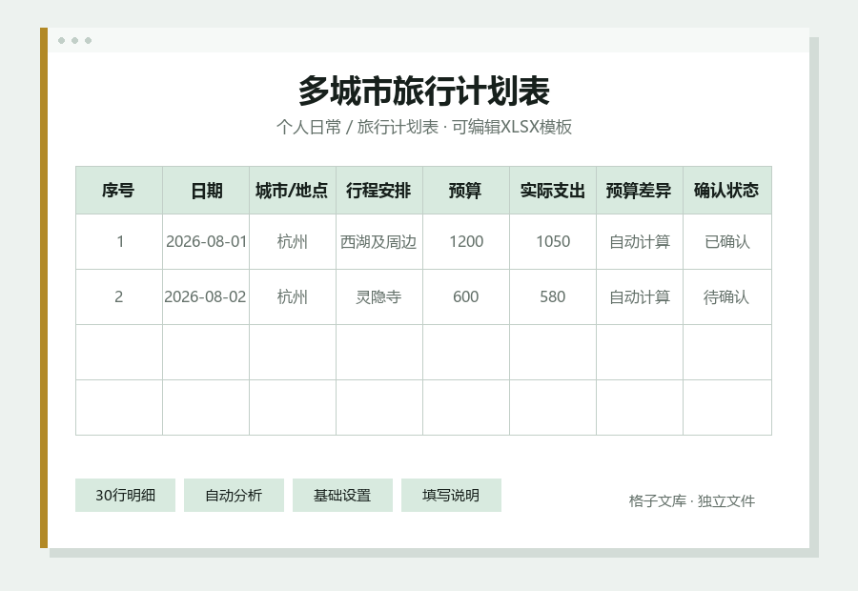The height and width of the screenshot is (591, 858).
Task: Select the sequence number cell 1
Action: coord(119,241)
